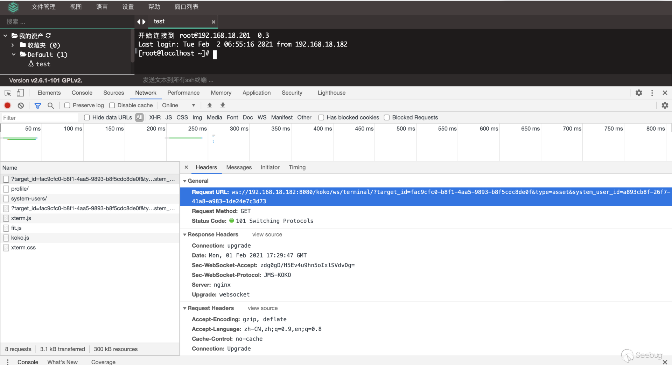Enable Preserve log checkbox

68,105
